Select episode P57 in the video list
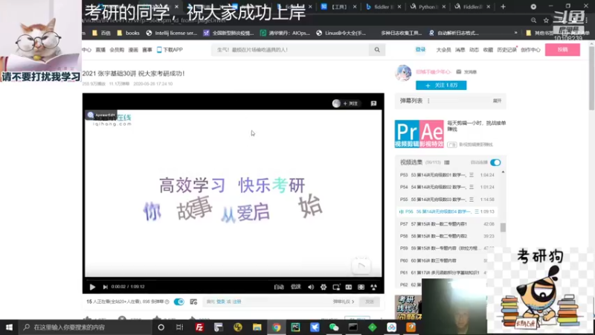This screenshot has height=335, width=595. pos(447,224)
